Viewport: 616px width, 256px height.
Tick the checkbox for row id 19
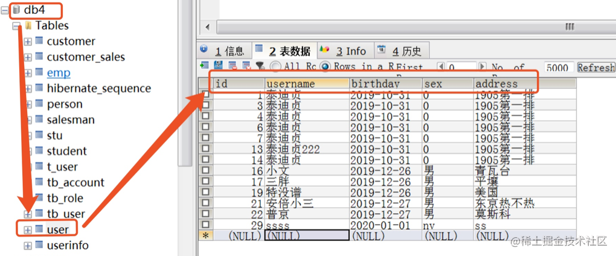coord(205,192)
